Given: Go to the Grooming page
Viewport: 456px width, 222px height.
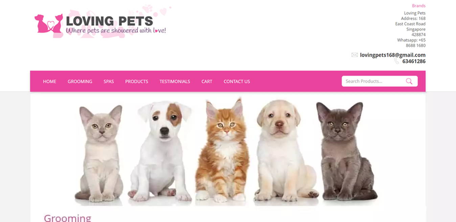Looking at the screenshot, I should [x=80, y=81].
